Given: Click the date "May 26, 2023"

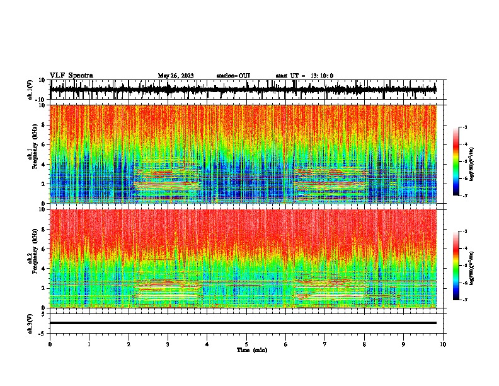Looking at the screenshot, I should point(176,76).
